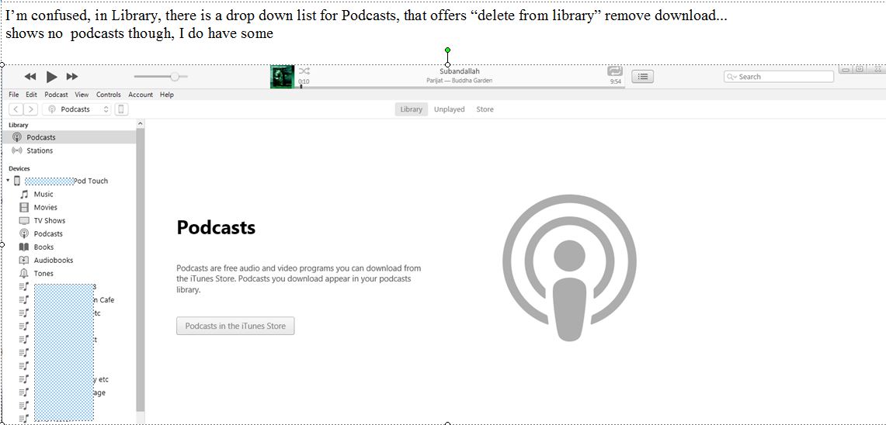Click the Books icon under device
This screenshot has height=425, width=886.
pos(24,247)
